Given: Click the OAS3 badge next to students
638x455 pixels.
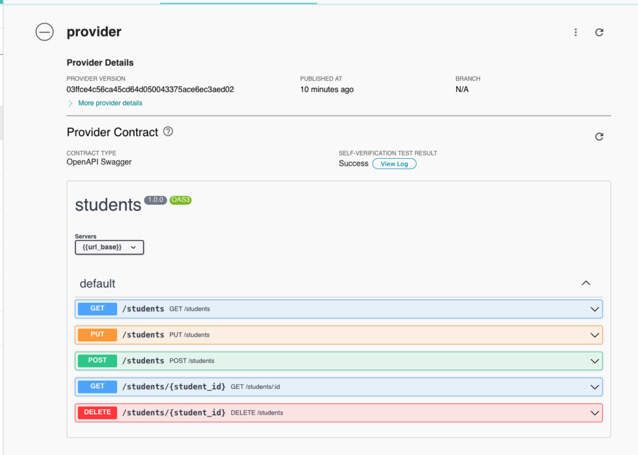Looking at the screenshot, I should point(180,200).
